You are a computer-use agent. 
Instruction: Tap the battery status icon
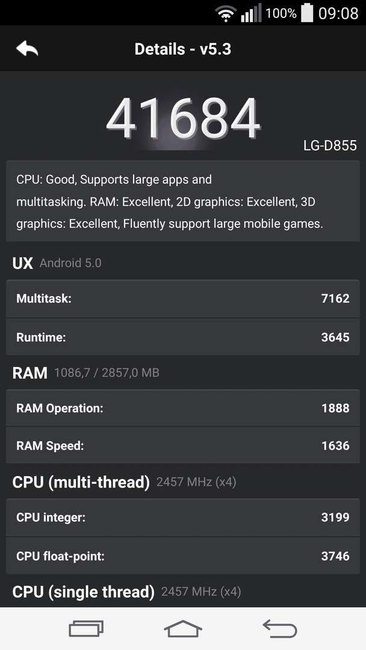coord(307,13)
